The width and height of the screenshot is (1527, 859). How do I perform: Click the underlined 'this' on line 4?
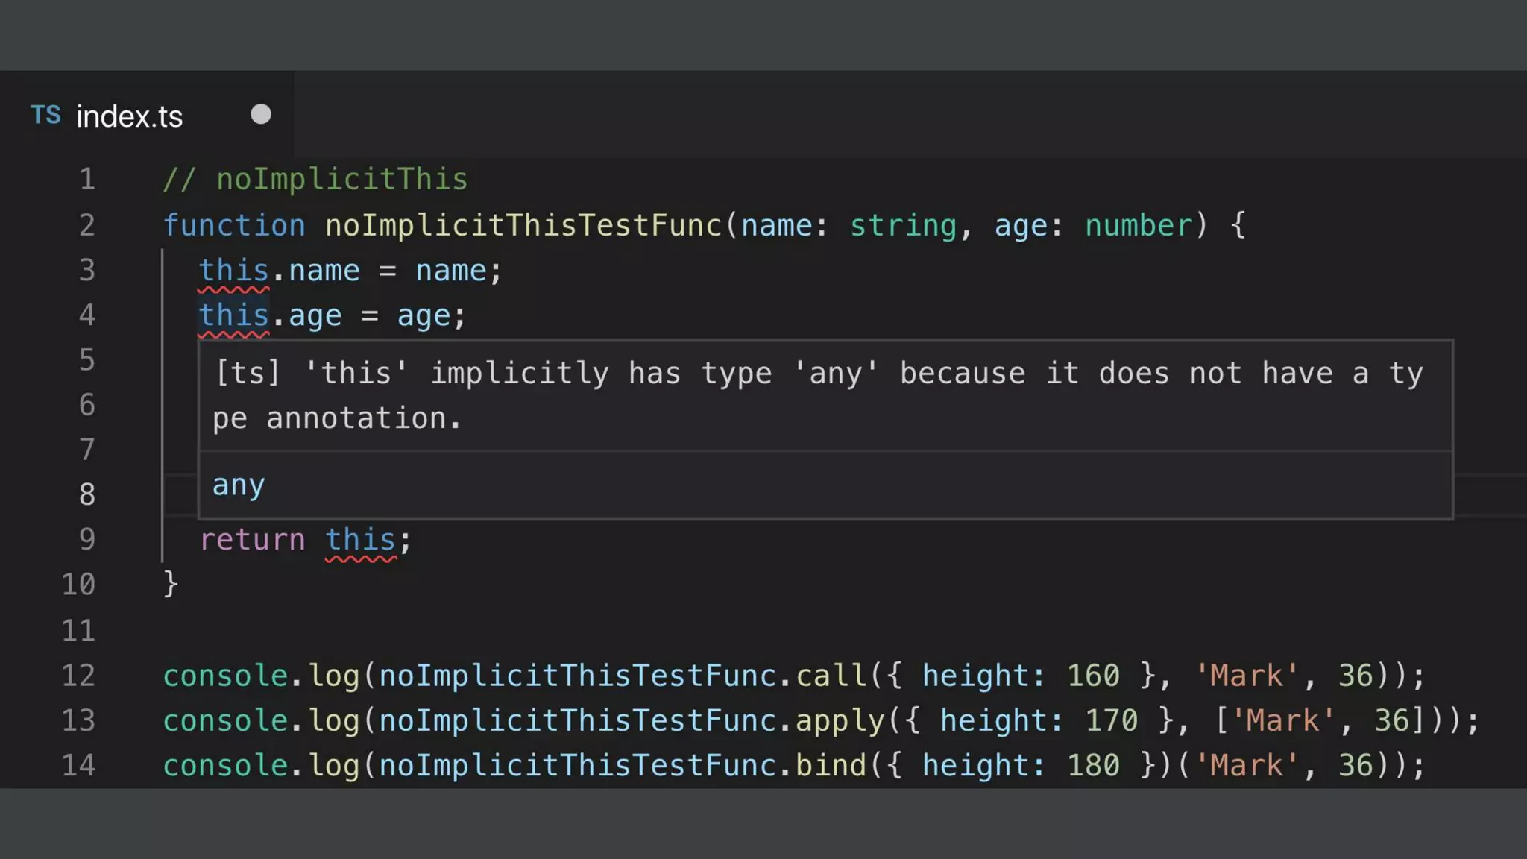233,315
